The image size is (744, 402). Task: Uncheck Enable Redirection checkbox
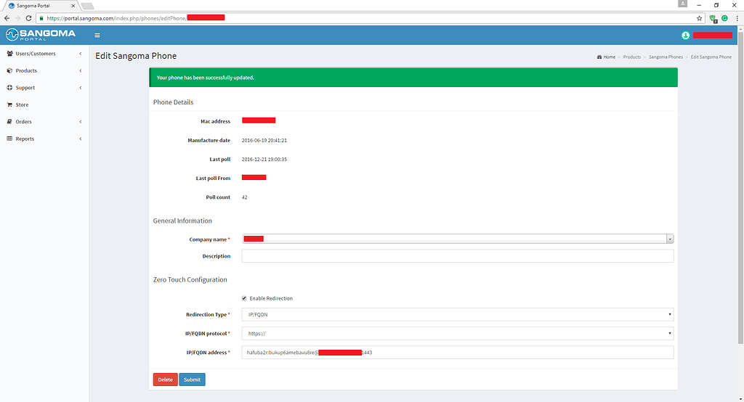tap(244, 298)
